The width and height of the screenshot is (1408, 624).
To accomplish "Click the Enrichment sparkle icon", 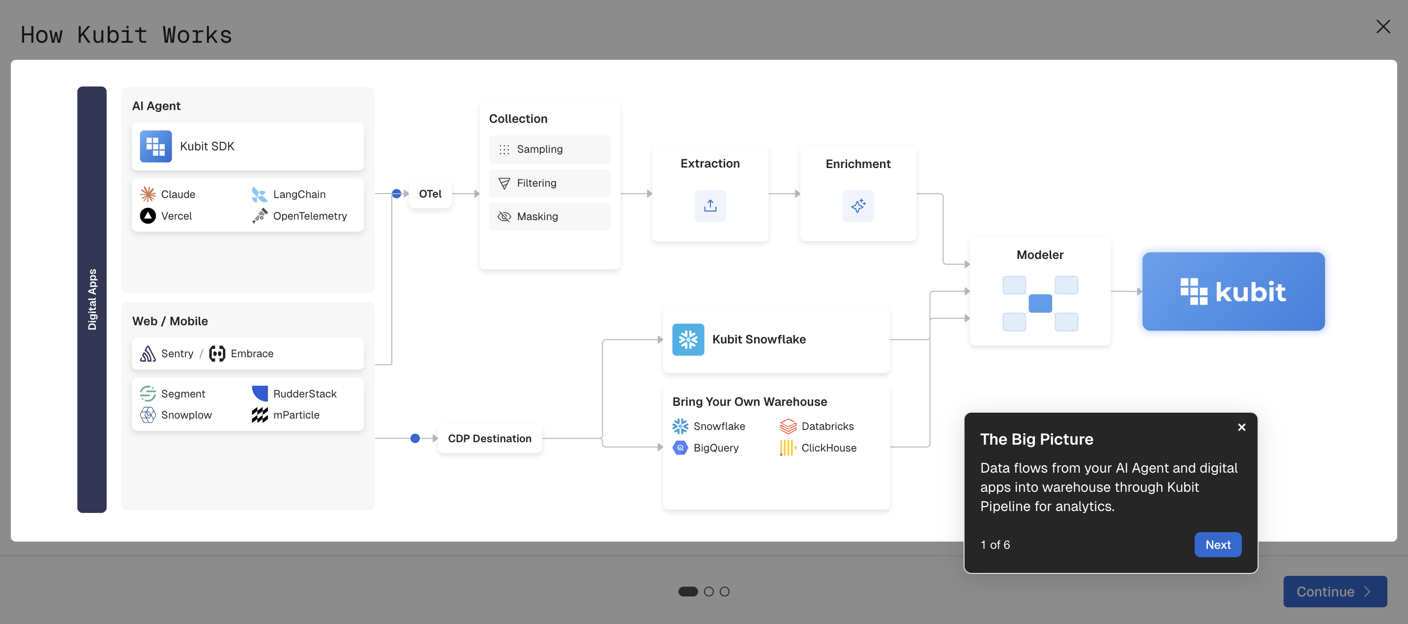I will (x=858, y=205).
